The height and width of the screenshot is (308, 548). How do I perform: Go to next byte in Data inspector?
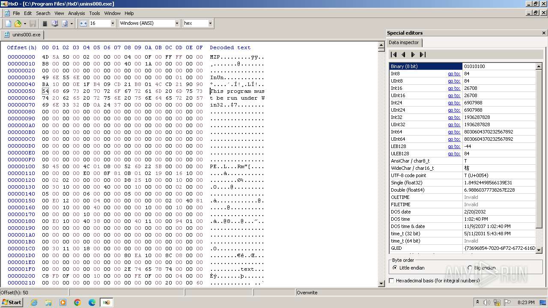[413, 54]
